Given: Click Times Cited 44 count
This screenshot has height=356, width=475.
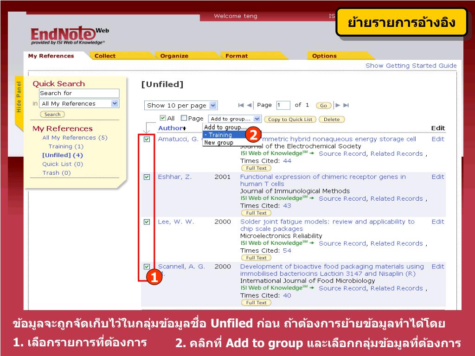Looking at the screenshot, I should click(x=287, y=161).
